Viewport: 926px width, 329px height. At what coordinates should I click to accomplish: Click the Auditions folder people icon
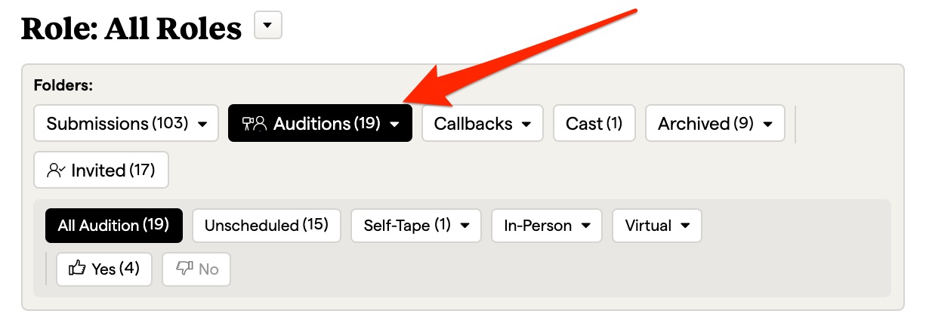click(x=255, y=124)
